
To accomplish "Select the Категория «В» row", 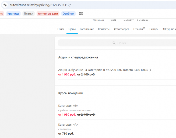I will (x=117, y=110).
